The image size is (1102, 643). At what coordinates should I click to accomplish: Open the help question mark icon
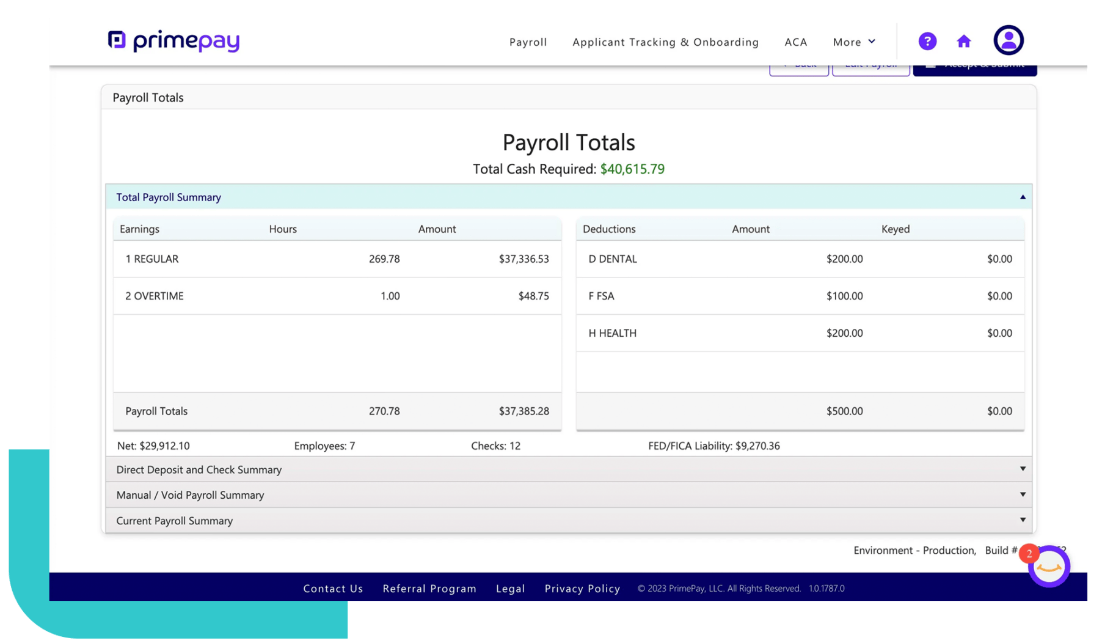927,41
